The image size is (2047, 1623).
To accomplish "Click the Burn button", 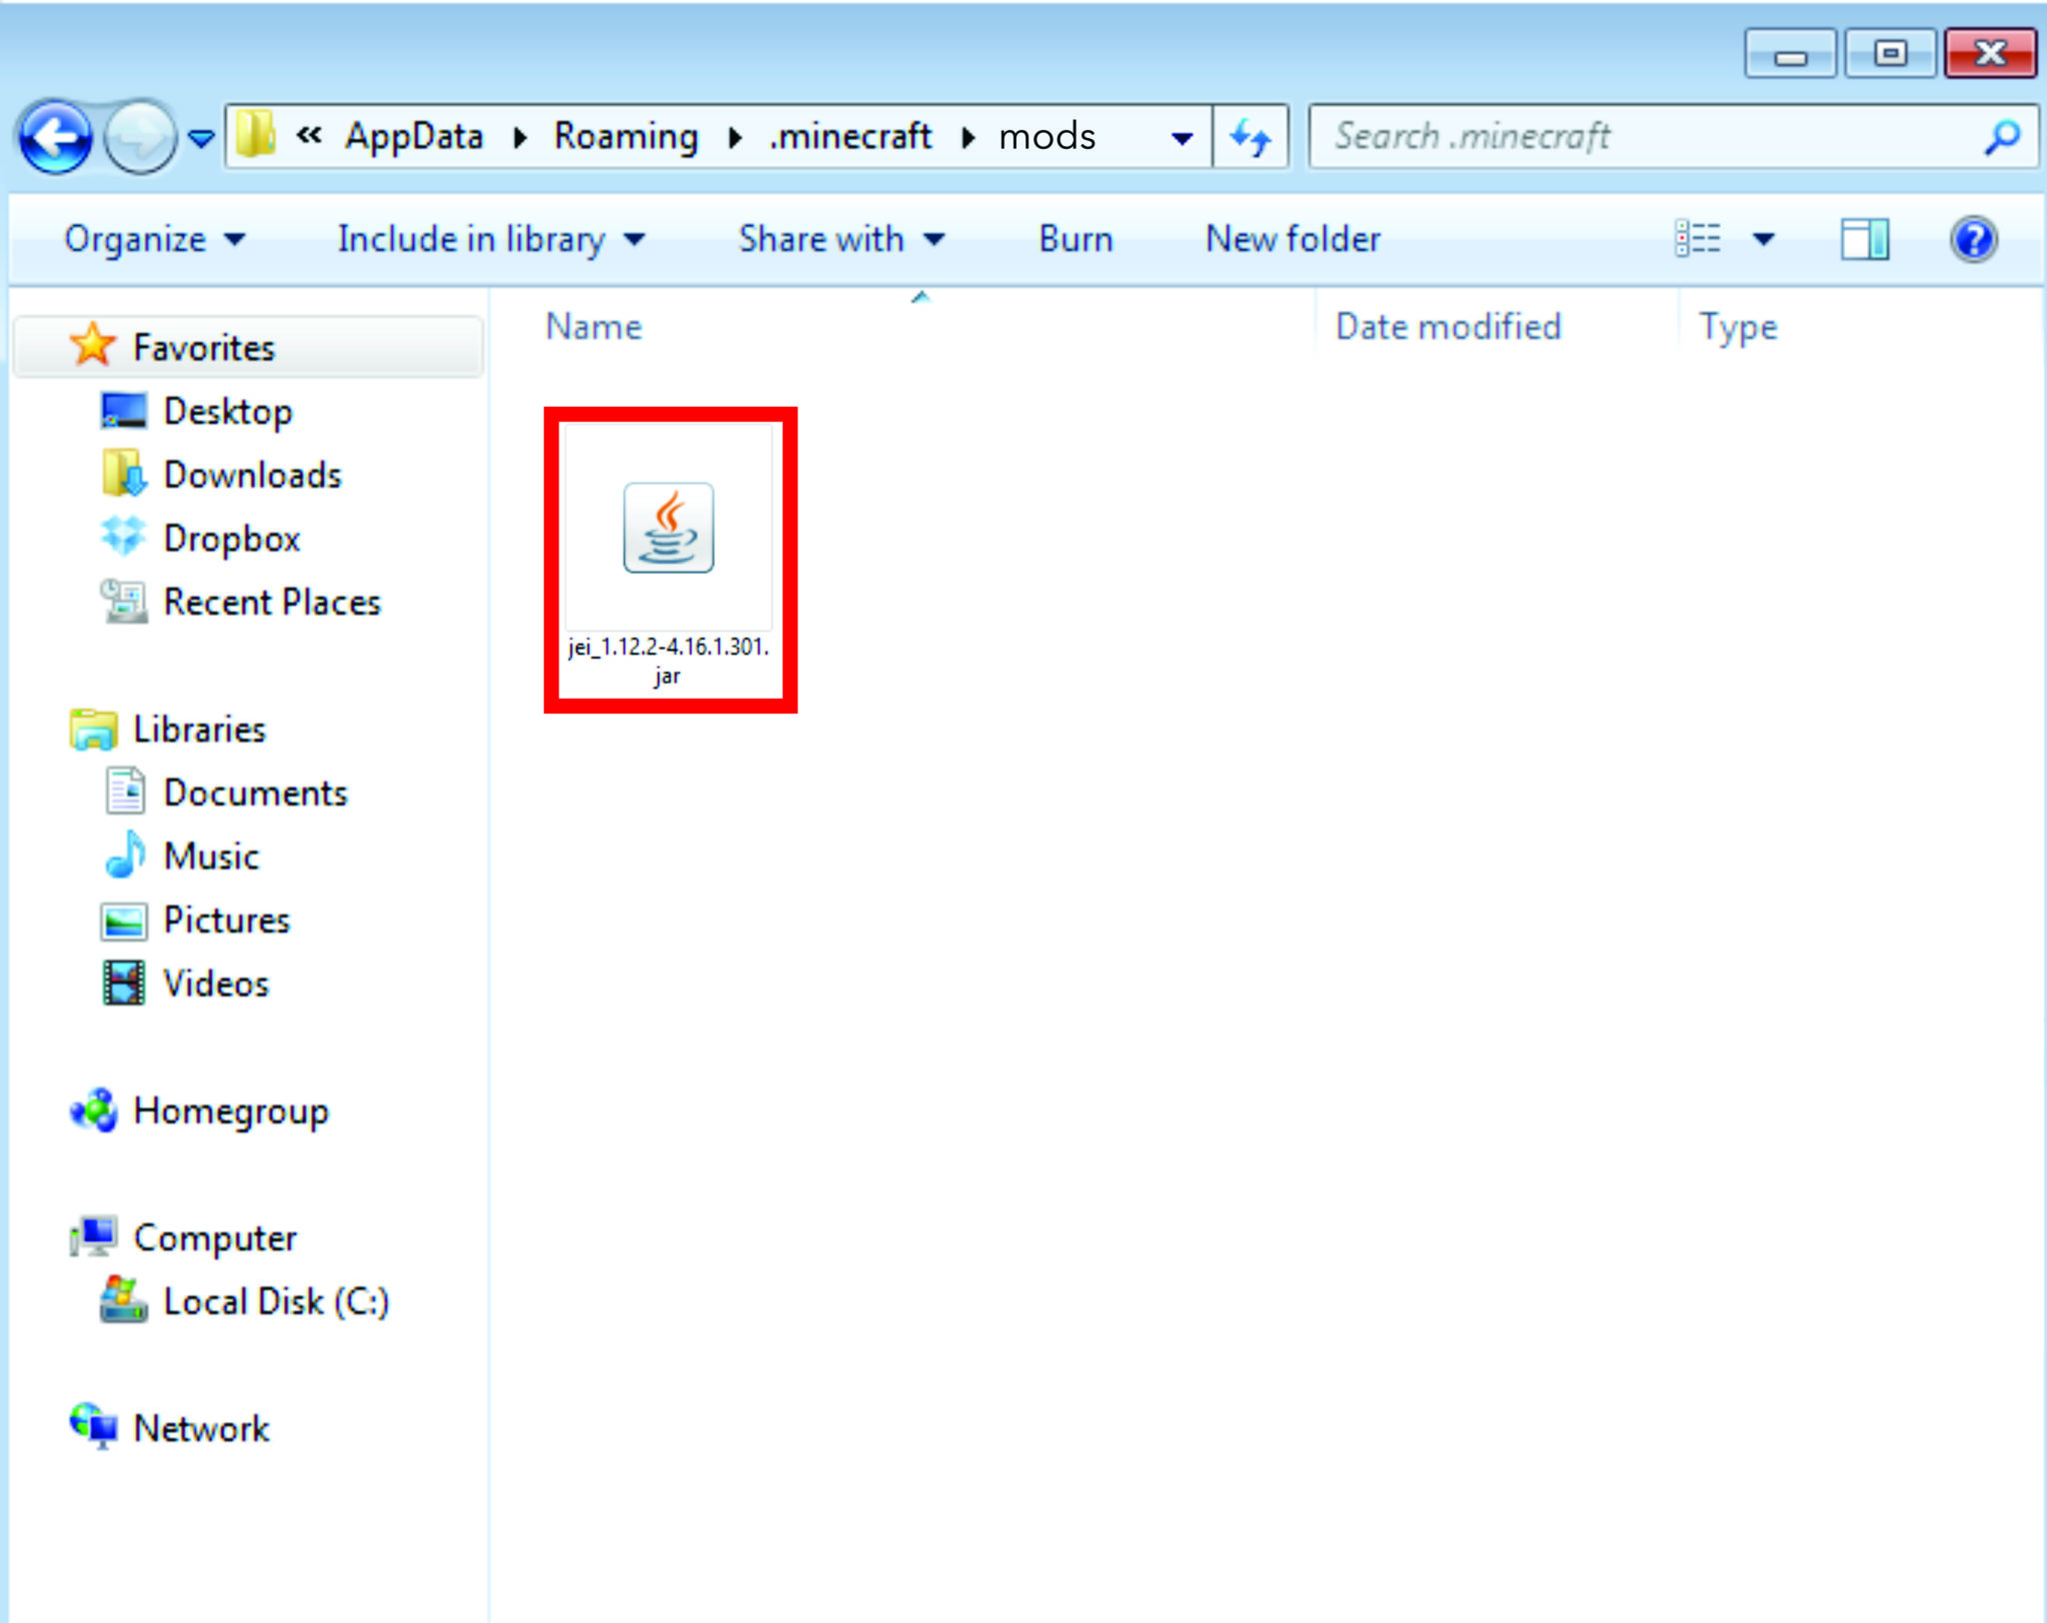I will tap(1075, 240).
